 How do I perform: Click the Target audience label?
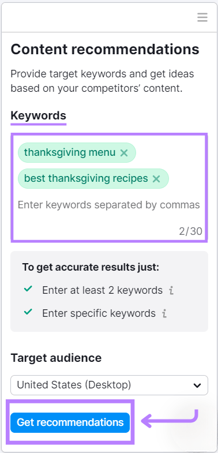56,358
